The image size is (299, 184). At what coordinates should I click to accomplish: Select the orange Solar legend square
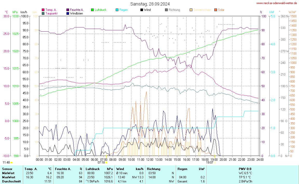click(216, 10)
